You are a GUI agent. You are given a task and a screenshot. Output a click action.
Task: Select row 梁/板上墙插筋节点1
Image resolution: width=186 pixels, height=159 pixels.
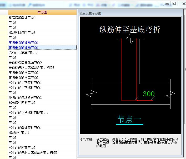42,52
